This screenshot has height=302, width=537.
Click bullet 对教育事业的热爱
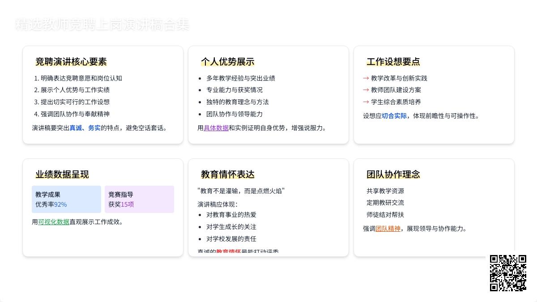click(x=231, y=215)
